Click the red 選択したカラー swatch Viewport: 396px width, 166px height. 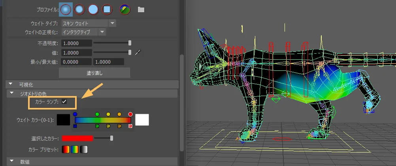(x=77, y=138)
